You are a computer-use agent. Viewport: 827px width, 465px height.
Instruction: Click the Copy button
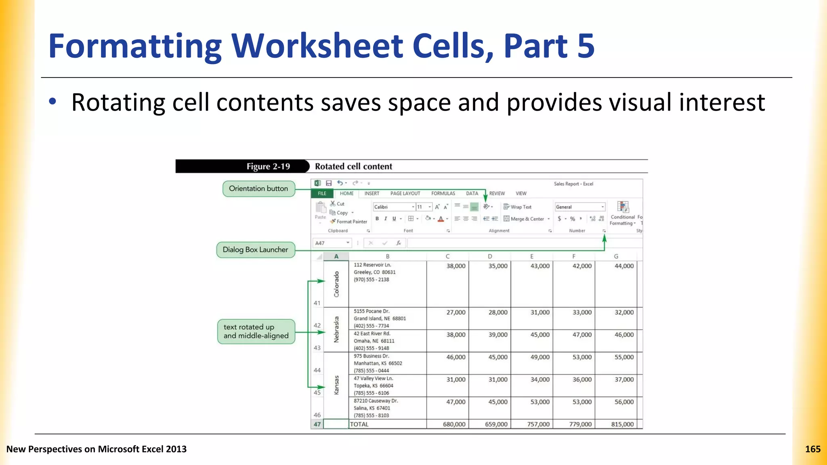339,213
